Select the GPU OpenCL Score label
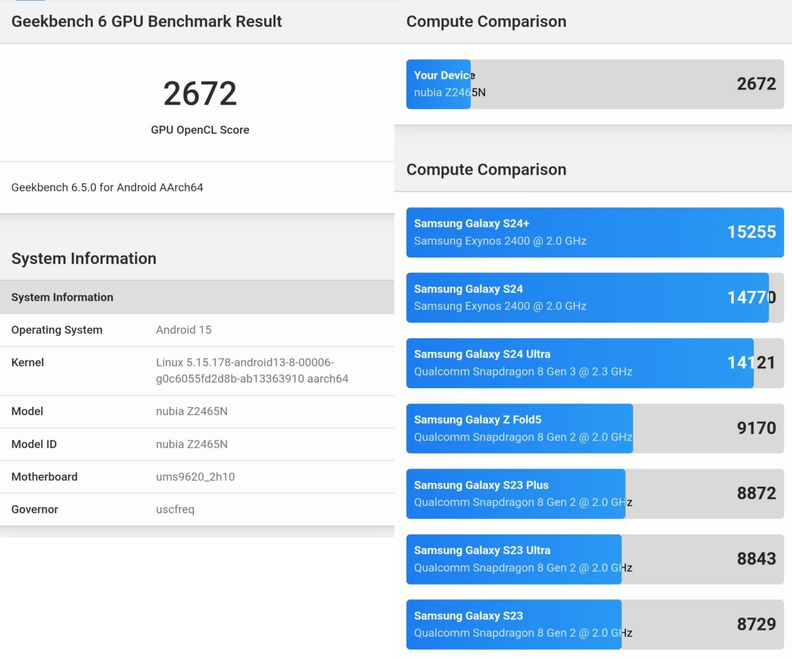Screen dimensions: 792x659 tap(200, 130)
